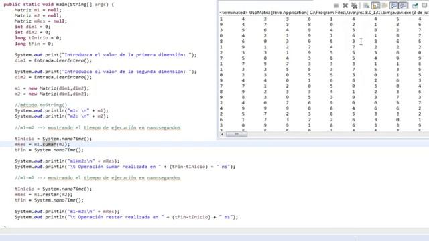Screen dimensions: 429x241
Task: Click the '//m1-m2' comment line
Action: click(x=98, y=178)
